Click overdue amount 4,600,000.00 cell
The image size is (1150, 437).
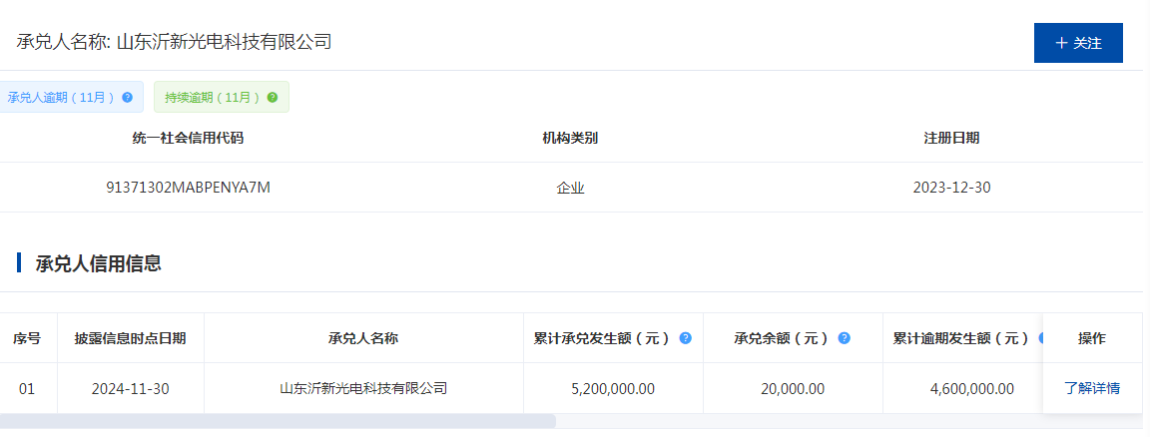(x=963, y=388)
